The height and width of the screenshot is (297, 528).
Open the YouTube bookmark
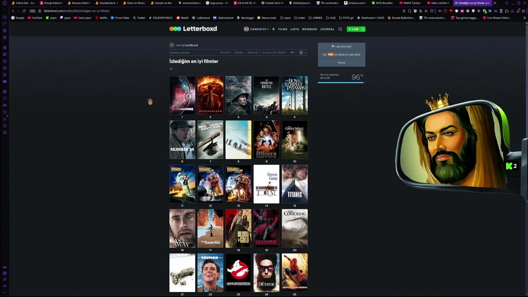(x=35, y=18)
